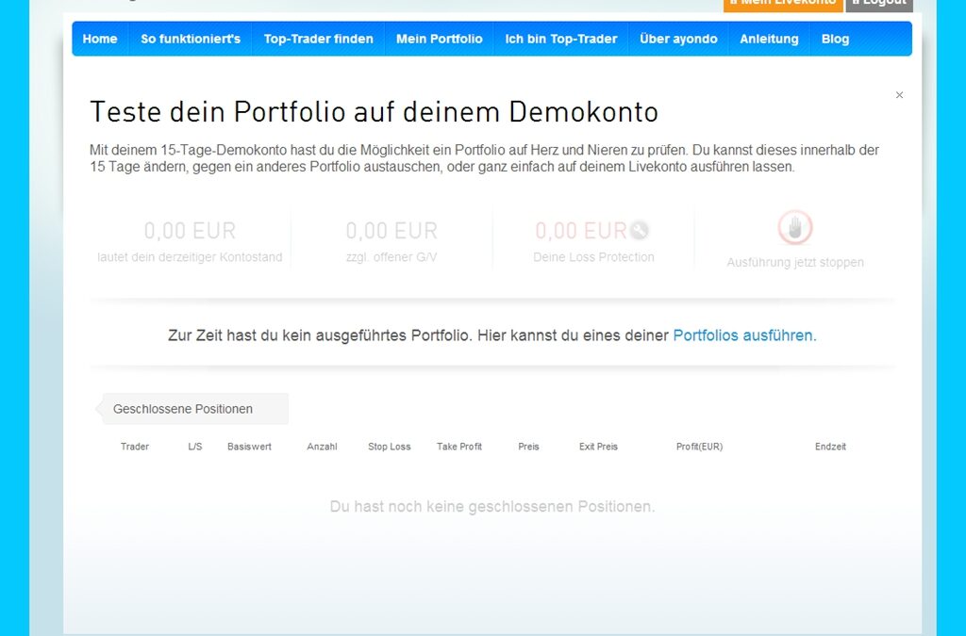Navigate to Über ayondo
This screenshot has height=636, width=966.
[678, 39]
